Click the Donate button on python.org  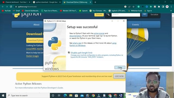coord(99,14)
